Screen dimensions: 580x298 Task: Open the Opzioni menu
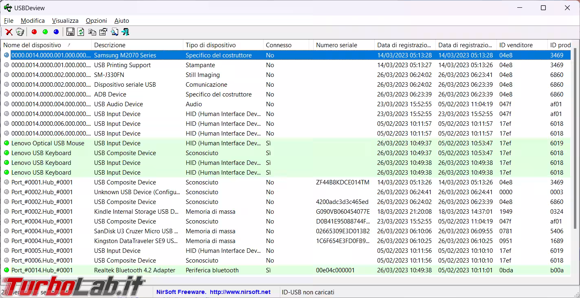[x=96, y=20]
